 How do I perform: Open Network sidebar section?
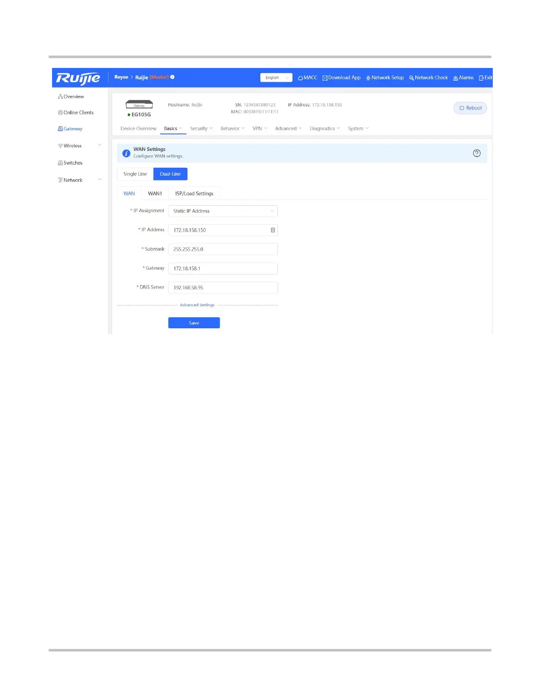(x=70, y=180)
